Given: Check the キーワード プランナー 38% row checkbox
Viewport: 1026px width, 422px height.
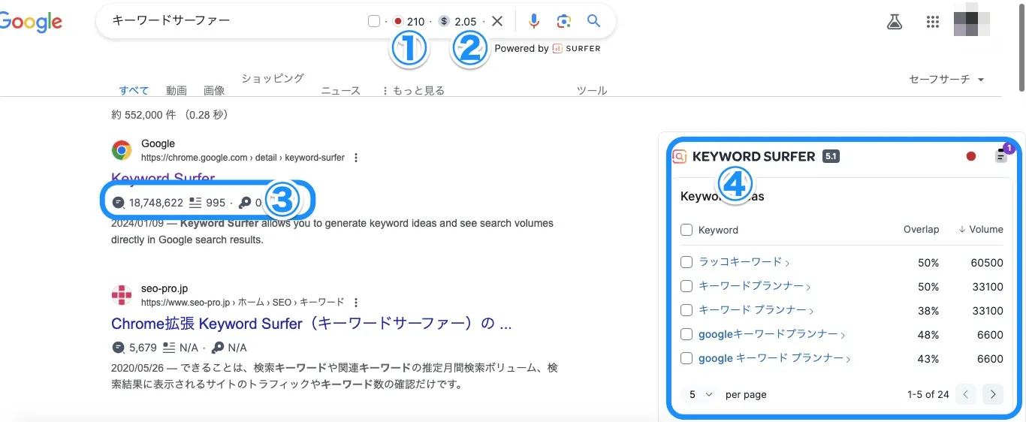Looking at the screenshot, I should click(x=687, y=310).
